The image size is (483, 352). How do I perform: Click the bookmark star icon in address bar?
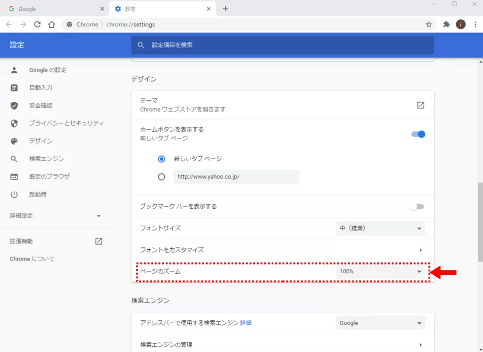coord(428,25)
